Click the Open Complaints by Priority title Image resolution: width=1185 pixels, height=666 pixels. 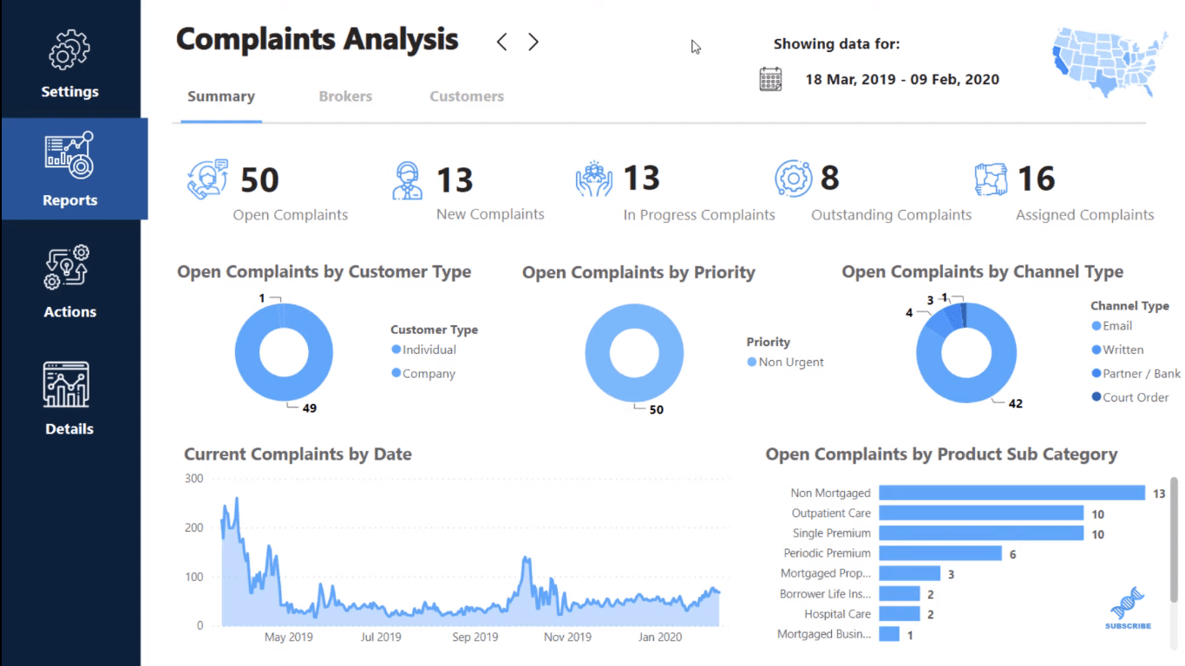pos(638,273)
